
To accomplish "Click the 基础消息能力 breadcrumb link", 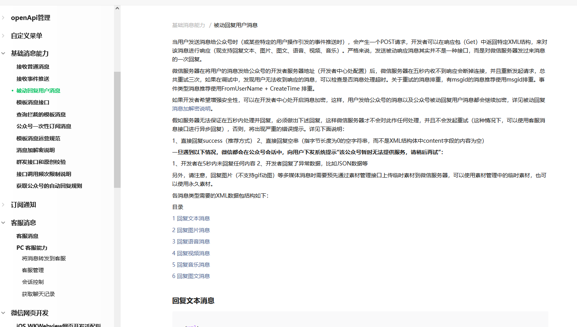I will tap(189, 25).
